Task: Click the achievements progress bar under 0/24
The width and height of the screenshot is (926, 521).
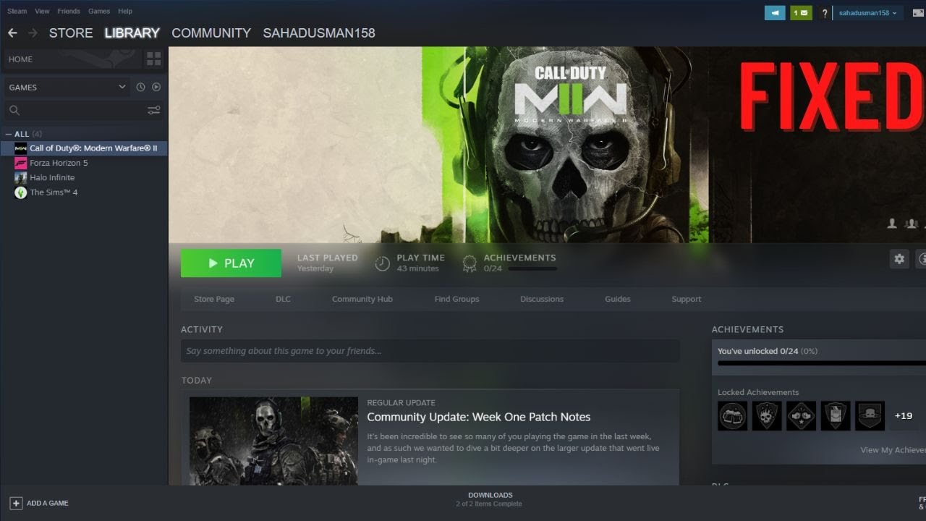Action: [532, 268]
